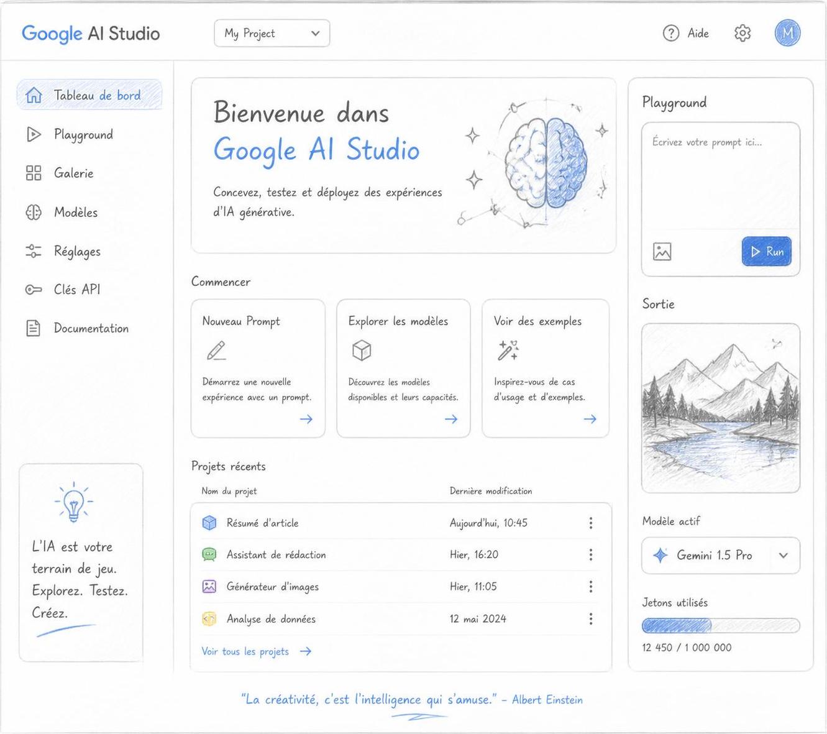Go to Tableau de bord
This screenshot has height=734, width=827.
tap(89, 95)
